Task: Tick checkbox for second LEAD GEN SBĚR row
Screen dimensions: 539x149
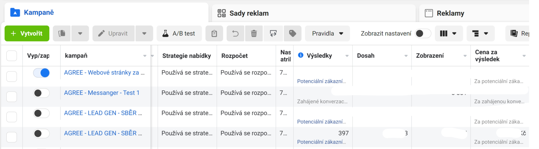Action: click(12, 137)
